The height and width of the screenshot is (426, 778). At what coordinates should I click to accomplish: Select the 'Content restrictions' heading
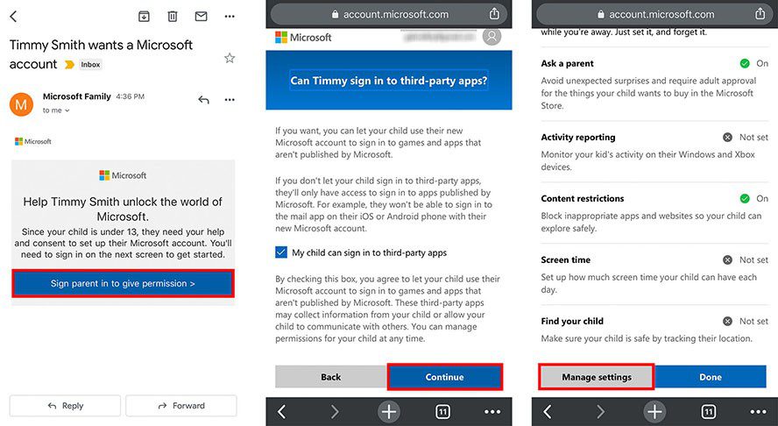point(583,199)
